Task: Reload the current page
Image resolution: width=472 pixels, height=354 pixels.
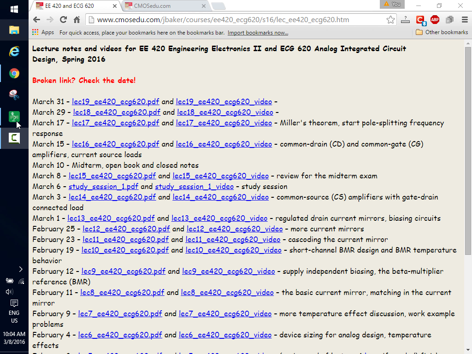Action: (63, 20)
